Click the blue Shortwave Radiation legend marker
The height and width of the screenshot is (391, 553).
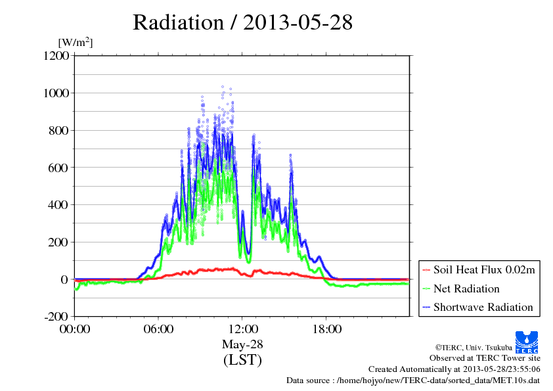(x=426, y=308)
